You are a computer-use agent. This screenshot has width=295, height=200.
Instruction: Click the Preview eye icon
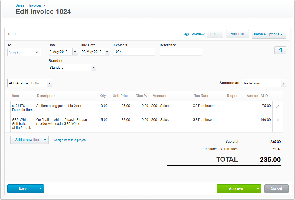(187, 34)
